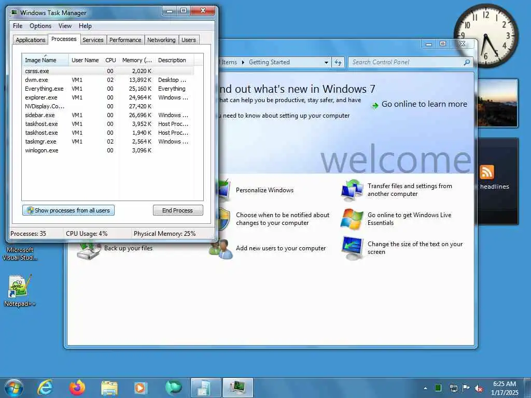Sort by the Memory column header

(x=137, y=60)
